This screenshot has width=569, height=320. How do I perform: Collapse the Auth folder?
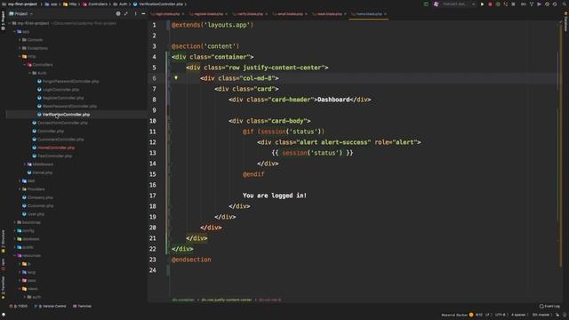pyautogui.click(x=30, y=73)
